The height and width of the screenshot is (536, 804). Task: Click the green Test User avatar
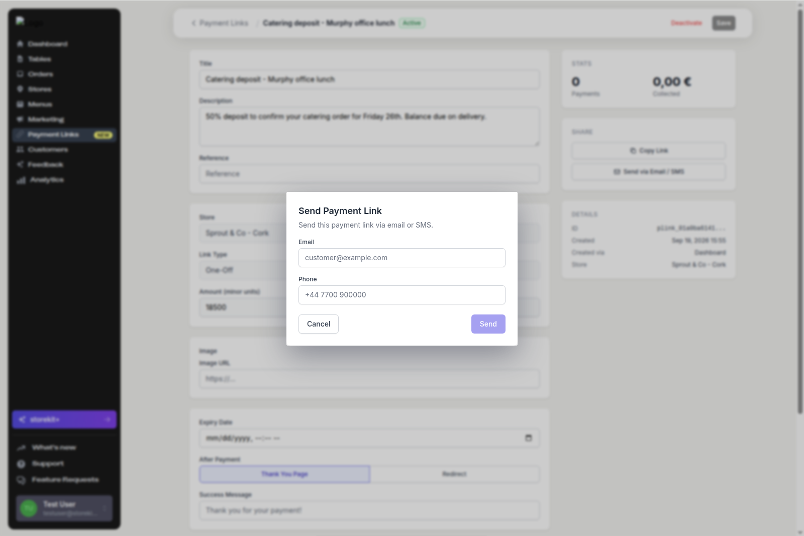(x=29, y=508)
